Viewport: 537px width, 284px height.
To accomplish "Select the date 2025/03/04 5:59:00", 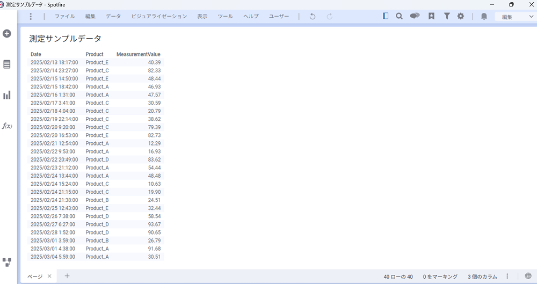I will tap(53, 257).
